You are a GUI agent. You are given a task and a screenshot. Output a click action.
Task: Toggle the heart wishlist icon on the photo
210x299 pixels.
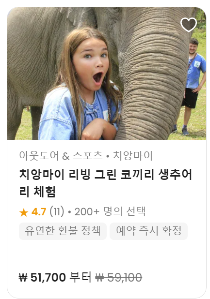pos(188,25)
